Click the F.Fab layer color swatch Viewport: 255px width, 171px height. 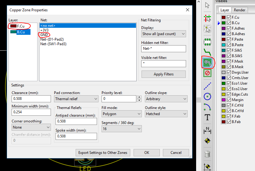point(224,116)
